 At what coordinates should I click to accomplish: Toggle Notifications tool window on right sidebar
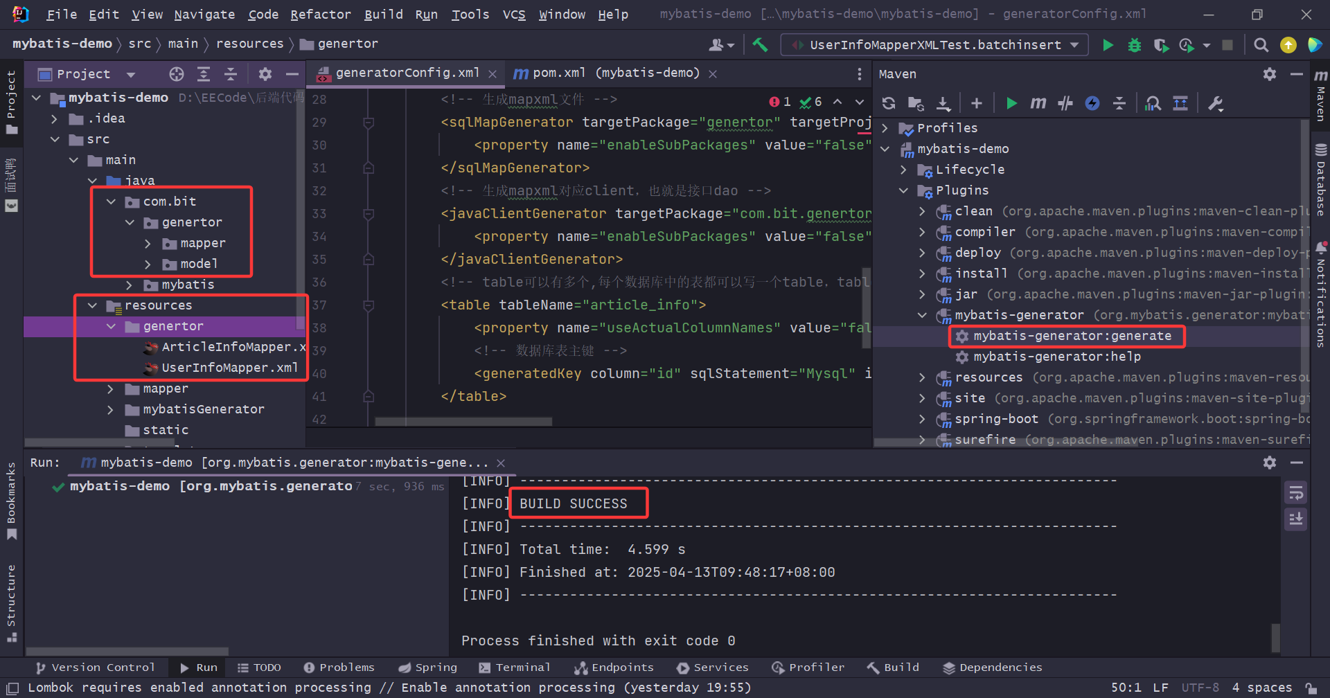(1321, 294)
